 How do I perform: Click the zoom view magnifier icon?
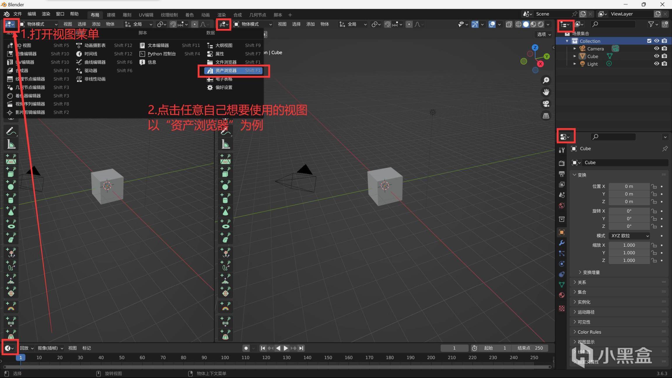pyautogui.click(x=546, y=80)
